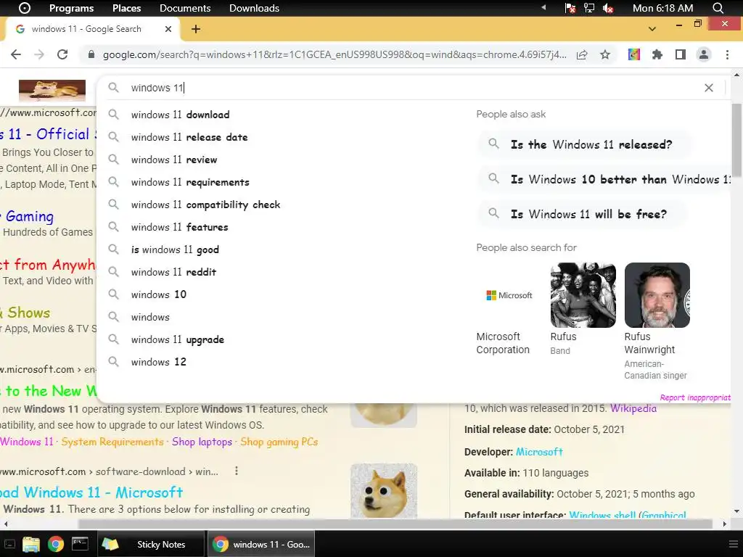Switch to the 'windows 11 - Goo...' taskbar window

261,544
